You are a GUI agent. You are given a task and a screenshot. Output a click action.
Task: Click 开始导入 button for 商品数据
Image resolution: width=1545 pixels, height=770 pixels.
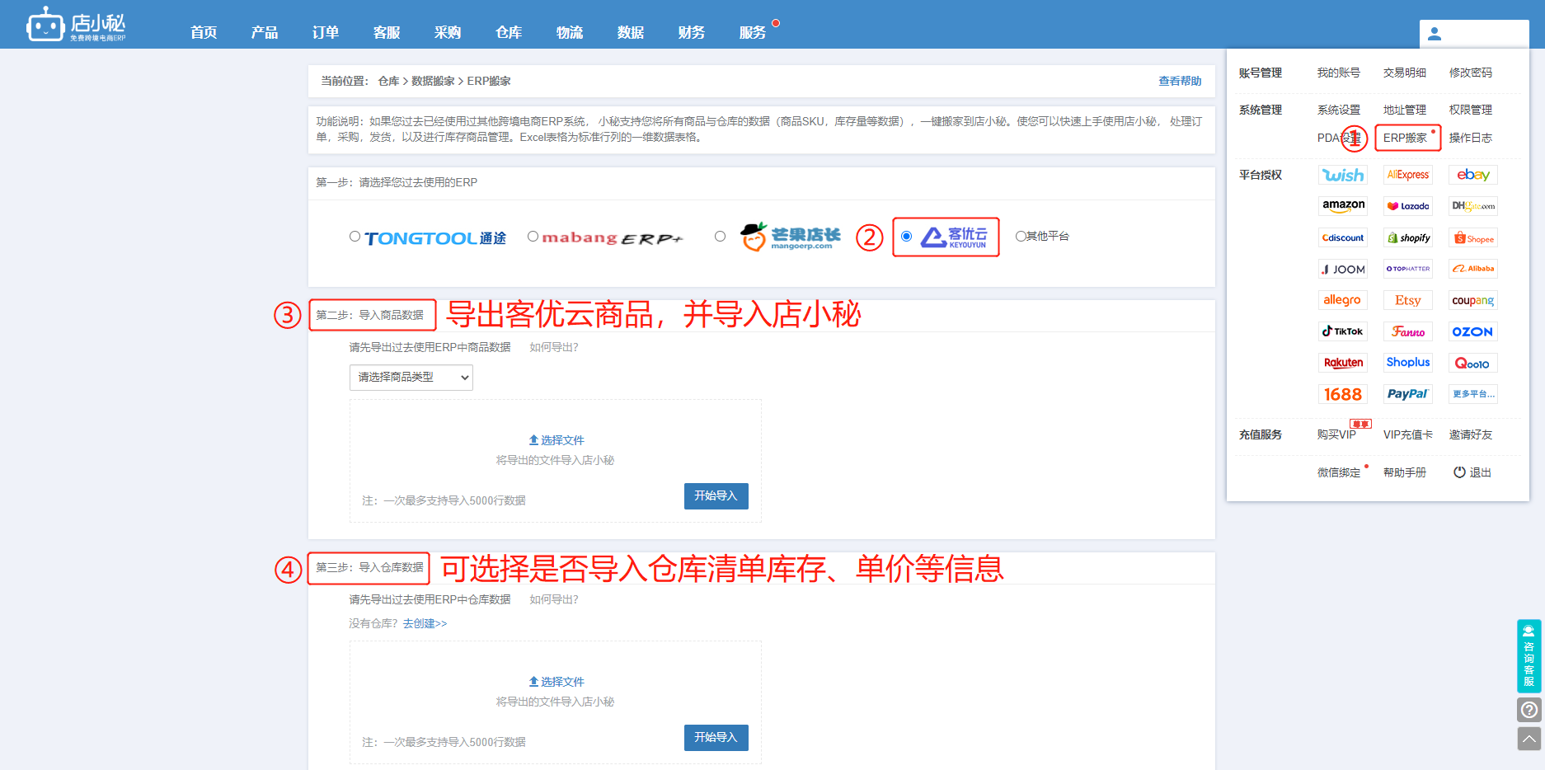(x=716, y=496)
